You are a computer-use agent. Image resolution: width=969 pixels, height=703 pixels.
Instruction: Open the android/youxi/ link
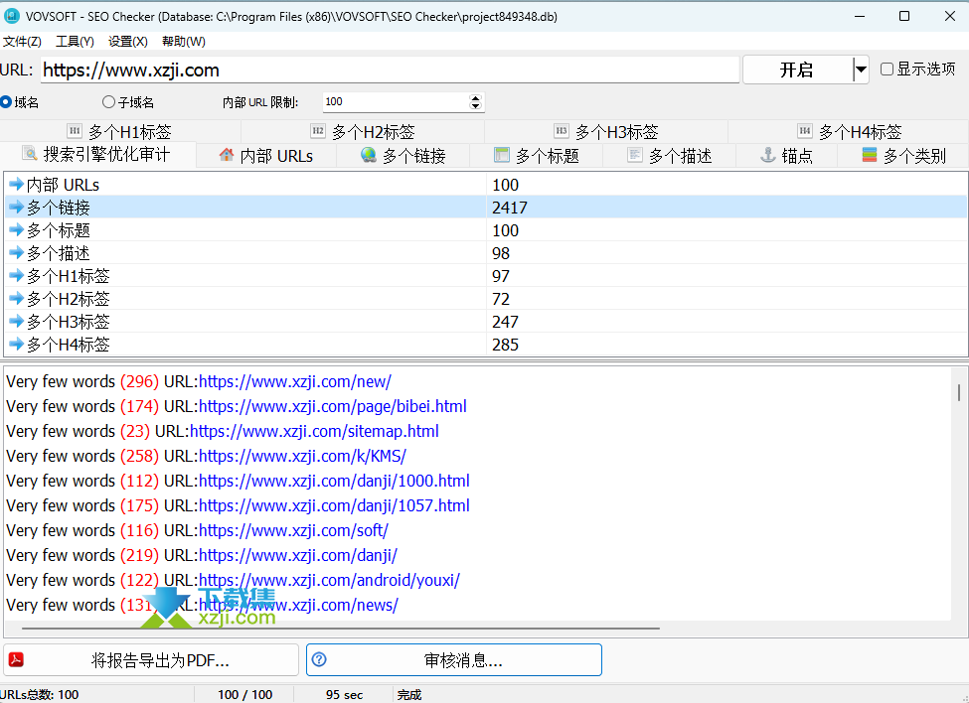[x=329, y=580]
